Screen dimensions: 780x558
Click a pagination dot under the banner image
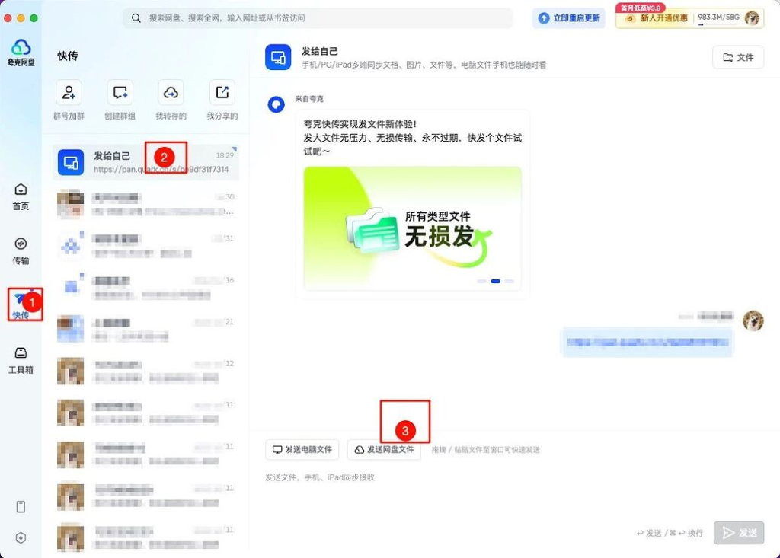(495, 281)
